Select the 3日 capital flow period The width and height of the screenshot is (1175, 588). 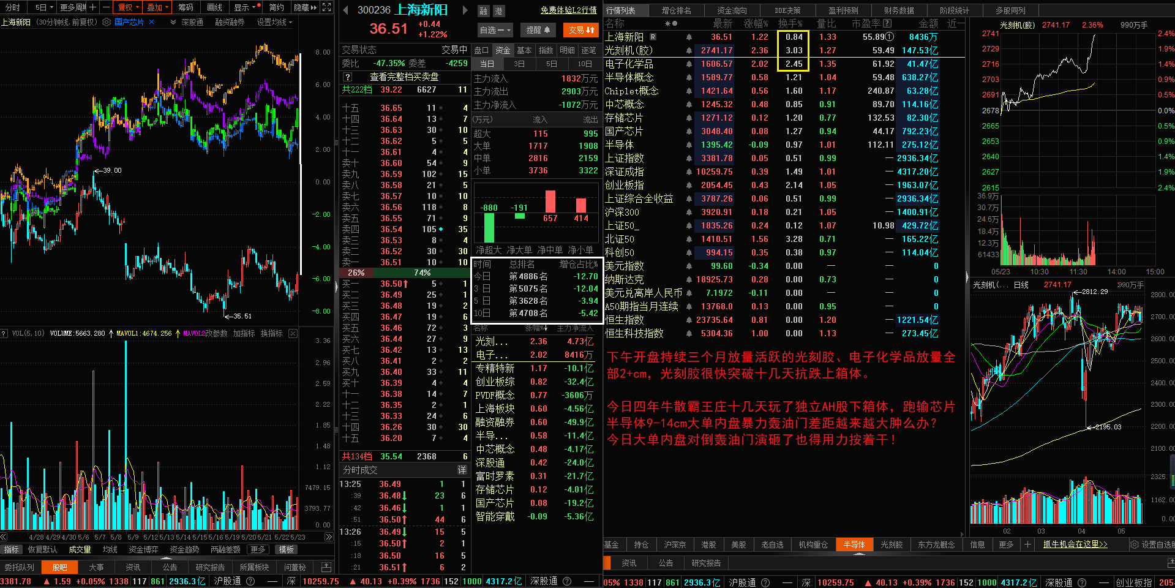[x=519, y=64]
